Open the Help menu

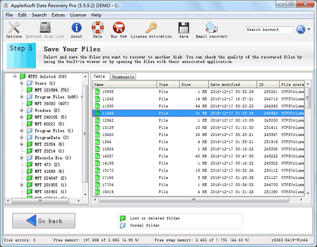pos(96,15)
